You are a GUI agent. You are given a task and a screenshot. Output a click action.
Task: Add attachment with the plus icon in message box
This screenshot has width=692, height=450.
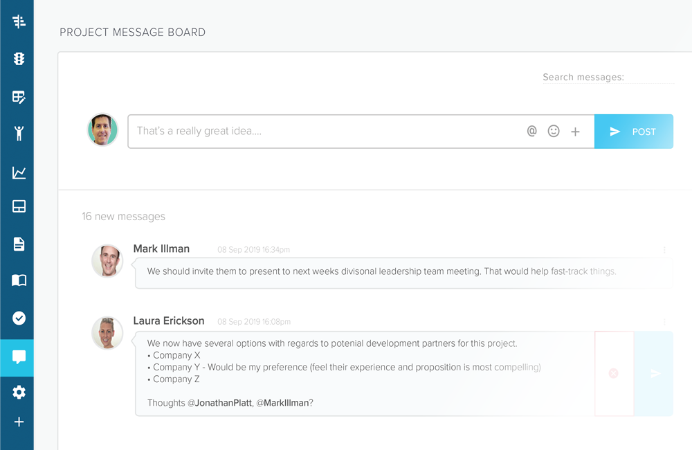coord(575,132)
